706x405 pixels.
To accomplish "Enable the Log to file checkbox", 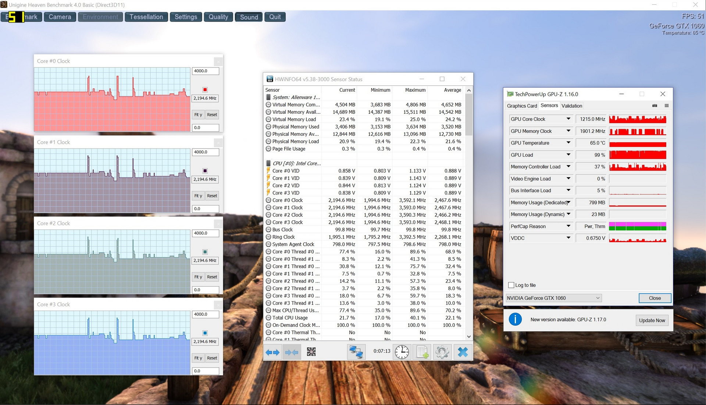I will pos(511,285).
